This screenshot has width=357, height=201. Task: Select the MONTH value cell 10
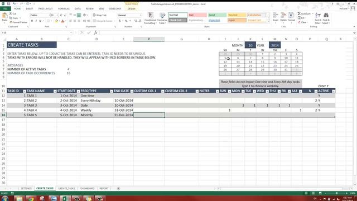tap(250, 45)
